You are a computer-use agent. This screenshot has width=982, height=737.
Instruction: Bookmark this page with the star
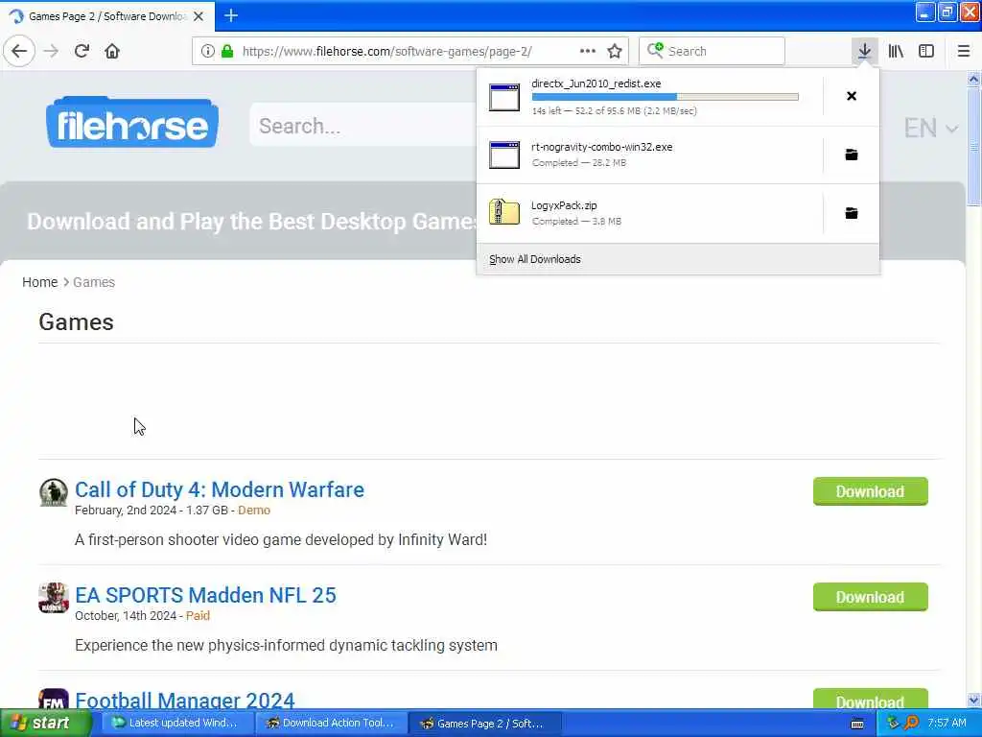coord(615,51)
